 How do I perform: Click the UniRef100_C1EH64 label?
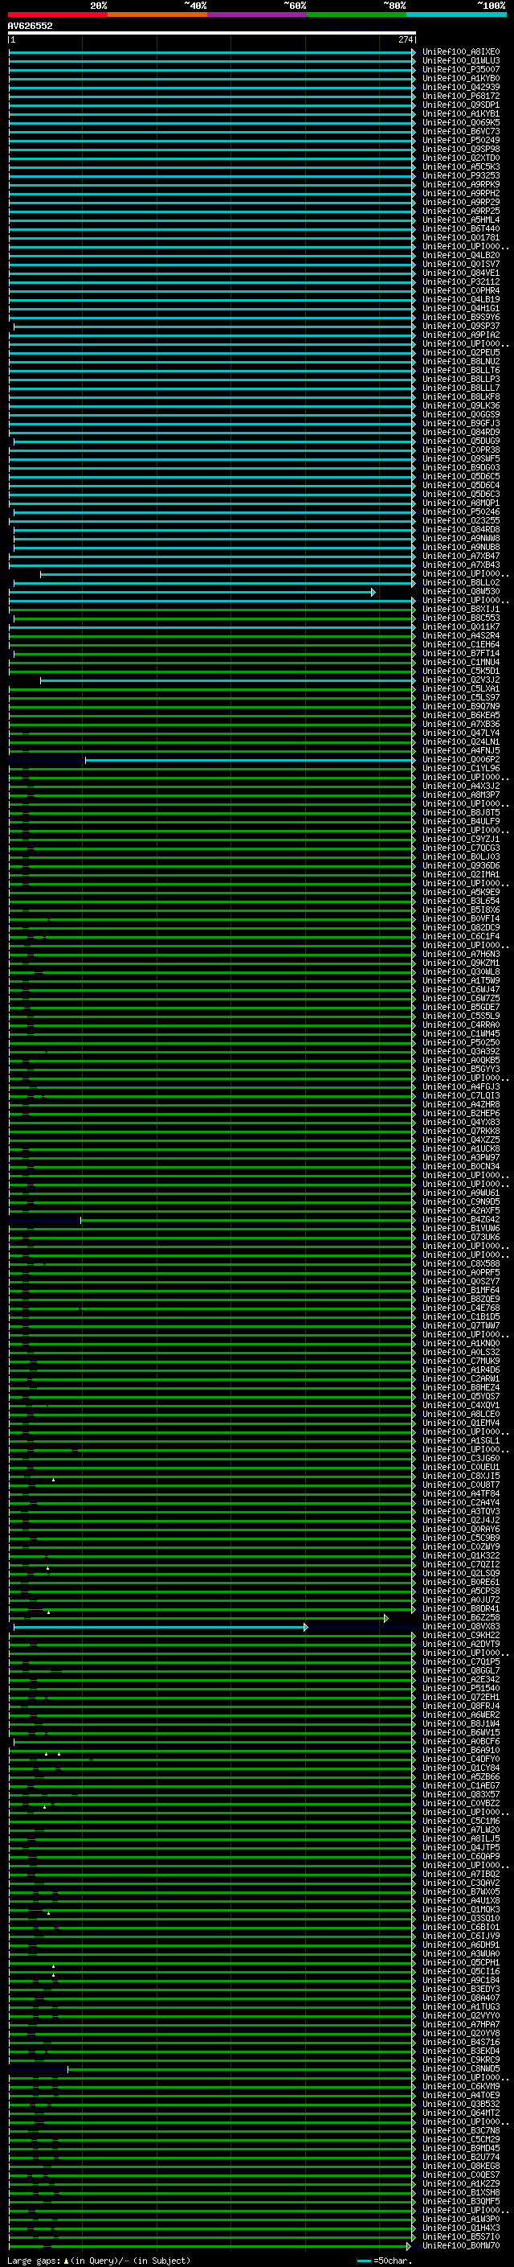click(x=460, y=644)
